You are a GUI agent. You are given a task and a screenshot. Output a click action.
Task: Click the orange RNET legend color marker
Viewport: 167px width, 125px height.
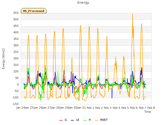[96, 120]
